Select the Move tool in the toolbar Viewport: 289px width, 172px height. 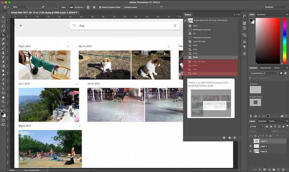[x=3, y=17]
